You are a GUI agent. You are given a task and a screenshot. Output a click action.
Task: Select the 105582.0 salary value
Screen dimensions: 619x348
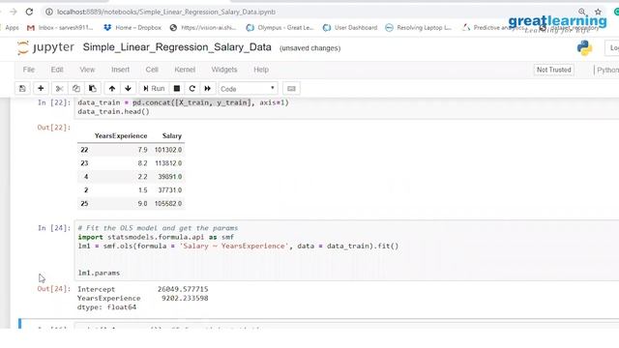168,204
